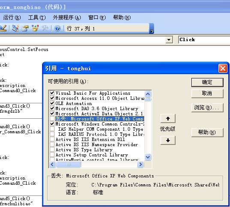Click 'frmgdzlb' text in code window

(10, 111)
